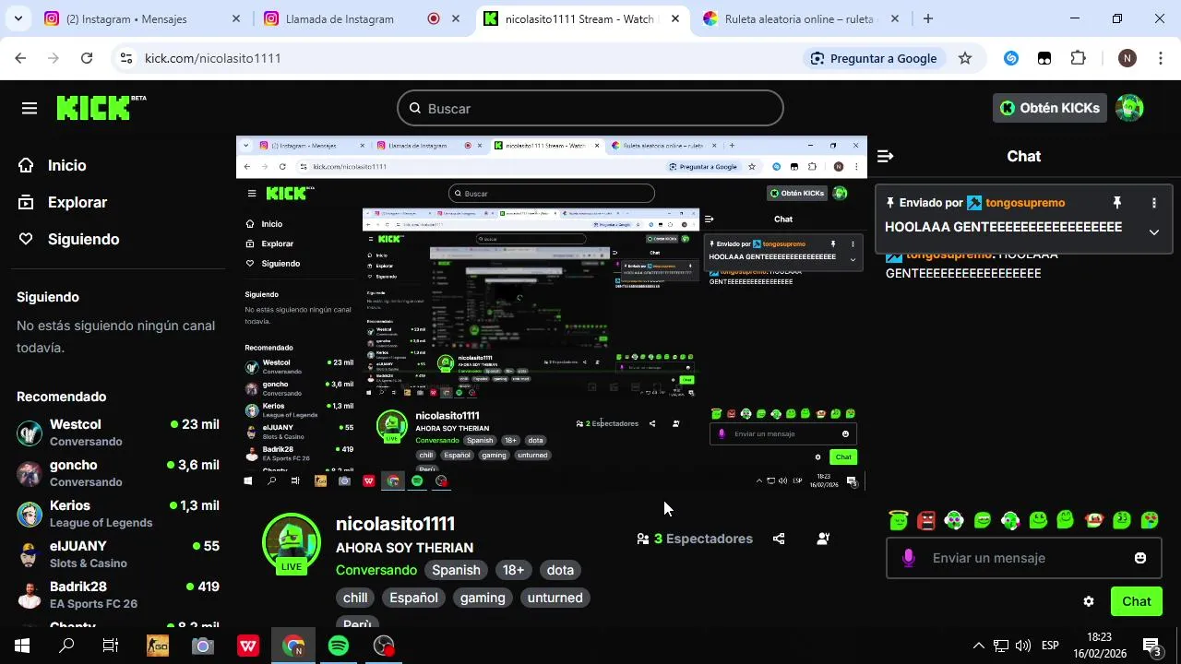Open browser extensions puzzle icon
The image size is (1181, 664).
click(x=1078, y=58)
